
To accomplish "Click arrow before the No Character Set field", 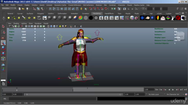I will [x=164, y=94].
